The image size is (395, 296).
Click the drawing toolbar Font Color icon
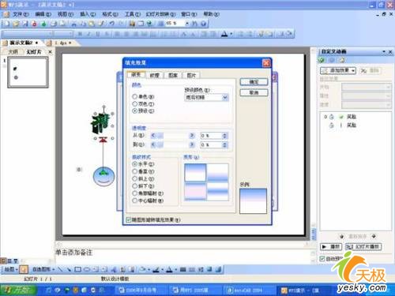169,269
